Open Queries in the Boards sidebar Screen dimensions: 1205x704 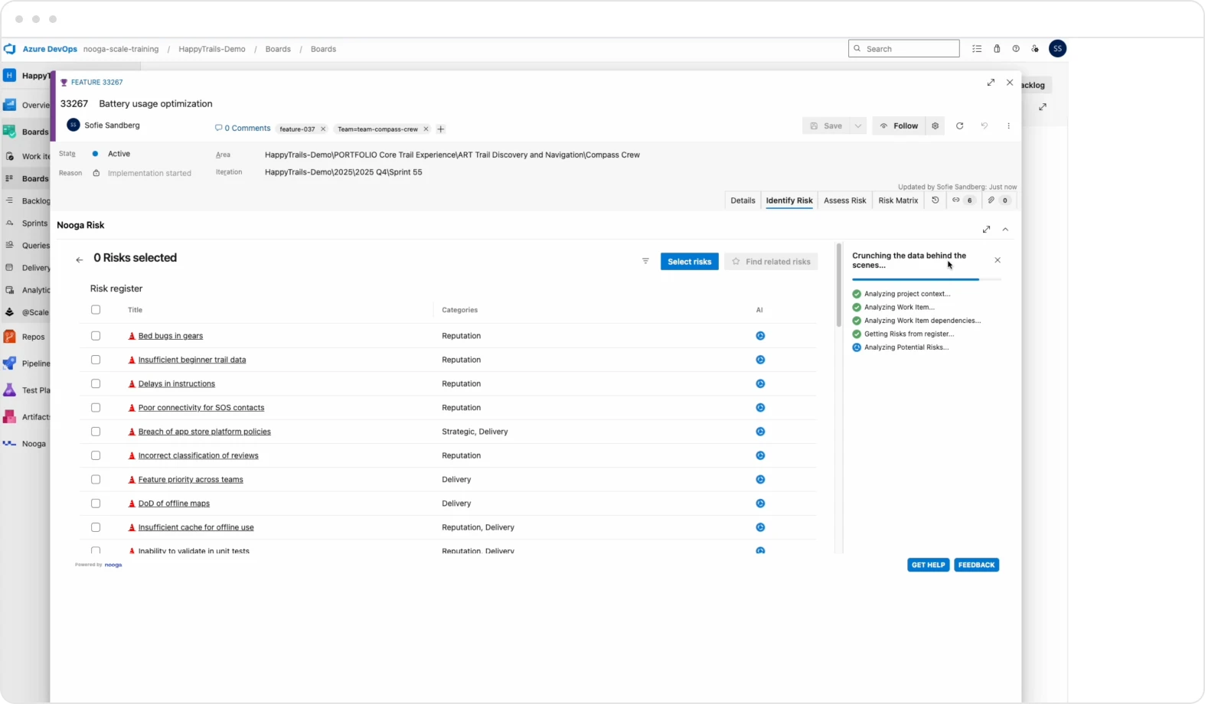[26, 246]
